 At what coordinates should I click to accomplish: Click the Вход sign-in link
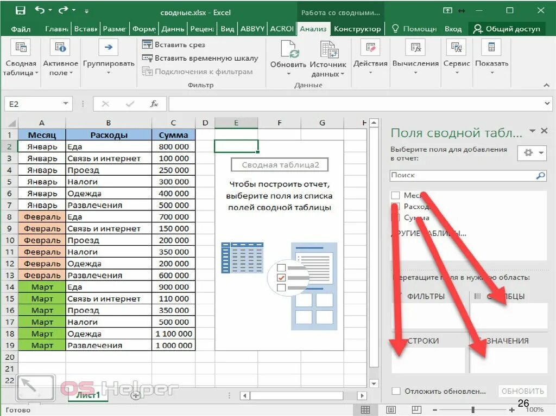[453, 29]
